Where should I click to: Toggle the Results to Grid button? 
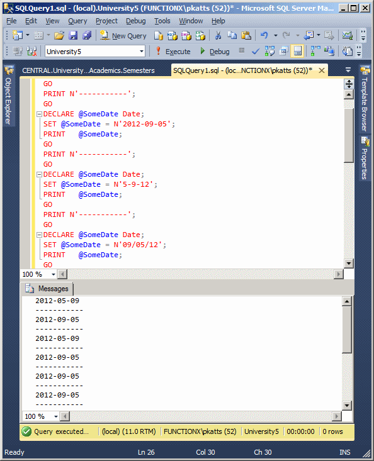tap(297, 52)
